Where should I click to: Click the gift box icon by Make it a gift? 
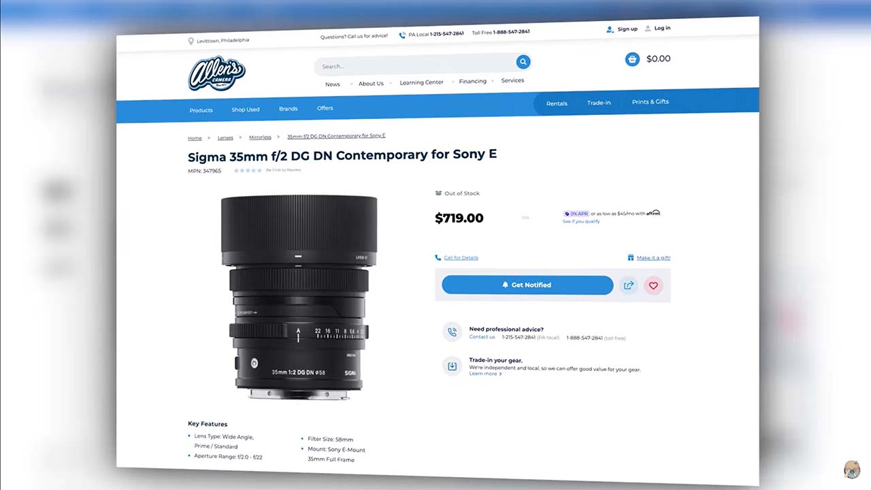[x=631, y=258]
